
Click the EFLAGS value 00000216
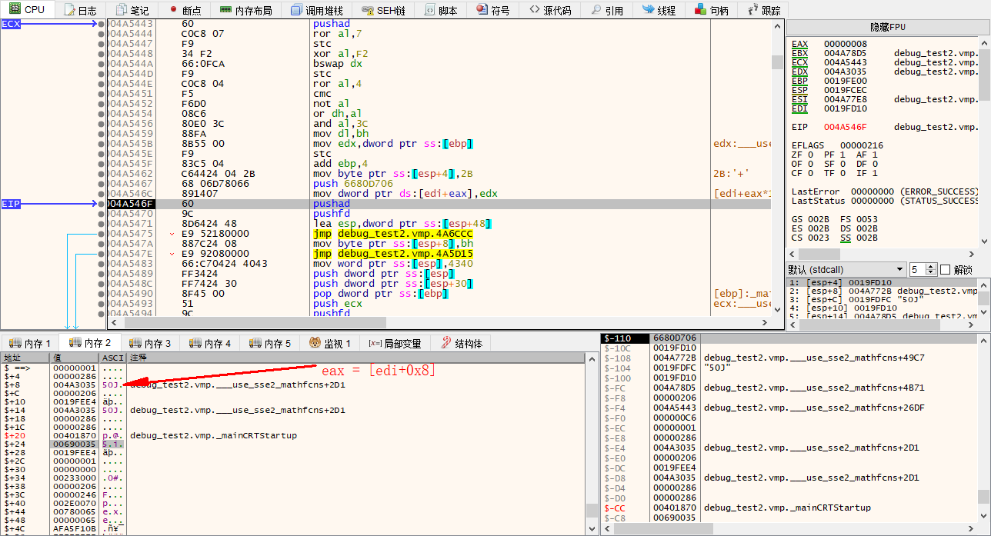(862, 145)
